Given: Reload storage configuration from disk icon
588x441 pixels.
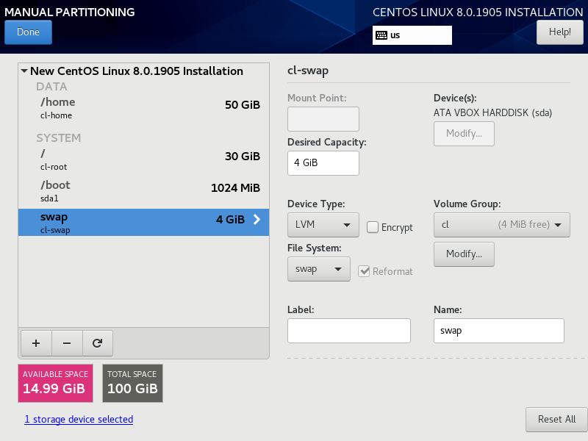Looking at the screenshot, I should coord(98,343).
